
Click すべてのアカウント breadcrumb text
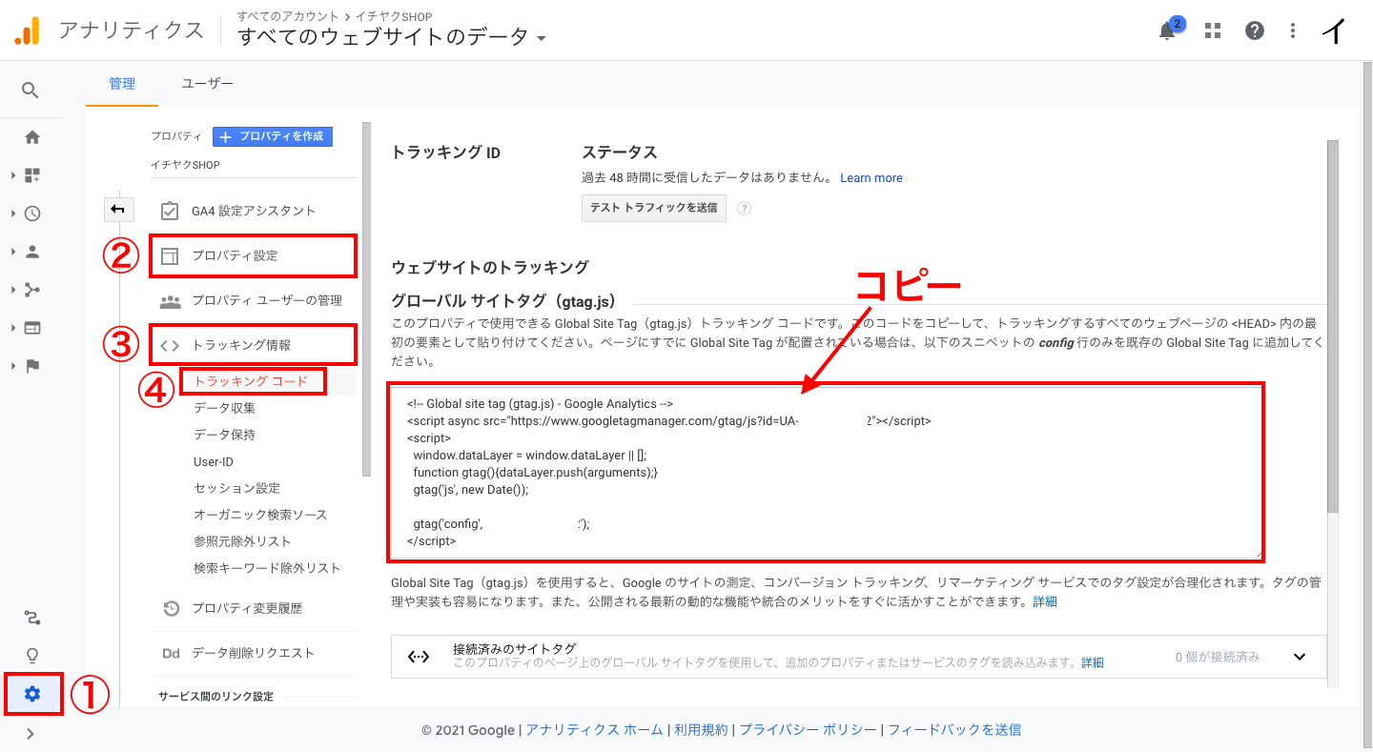[288, 16]
